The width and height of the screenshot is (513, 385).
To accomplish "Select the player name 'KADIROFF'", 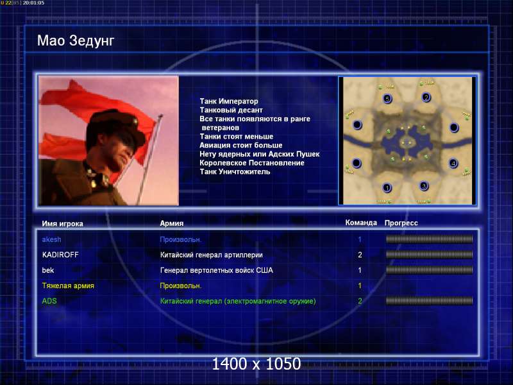I will 60,255.
